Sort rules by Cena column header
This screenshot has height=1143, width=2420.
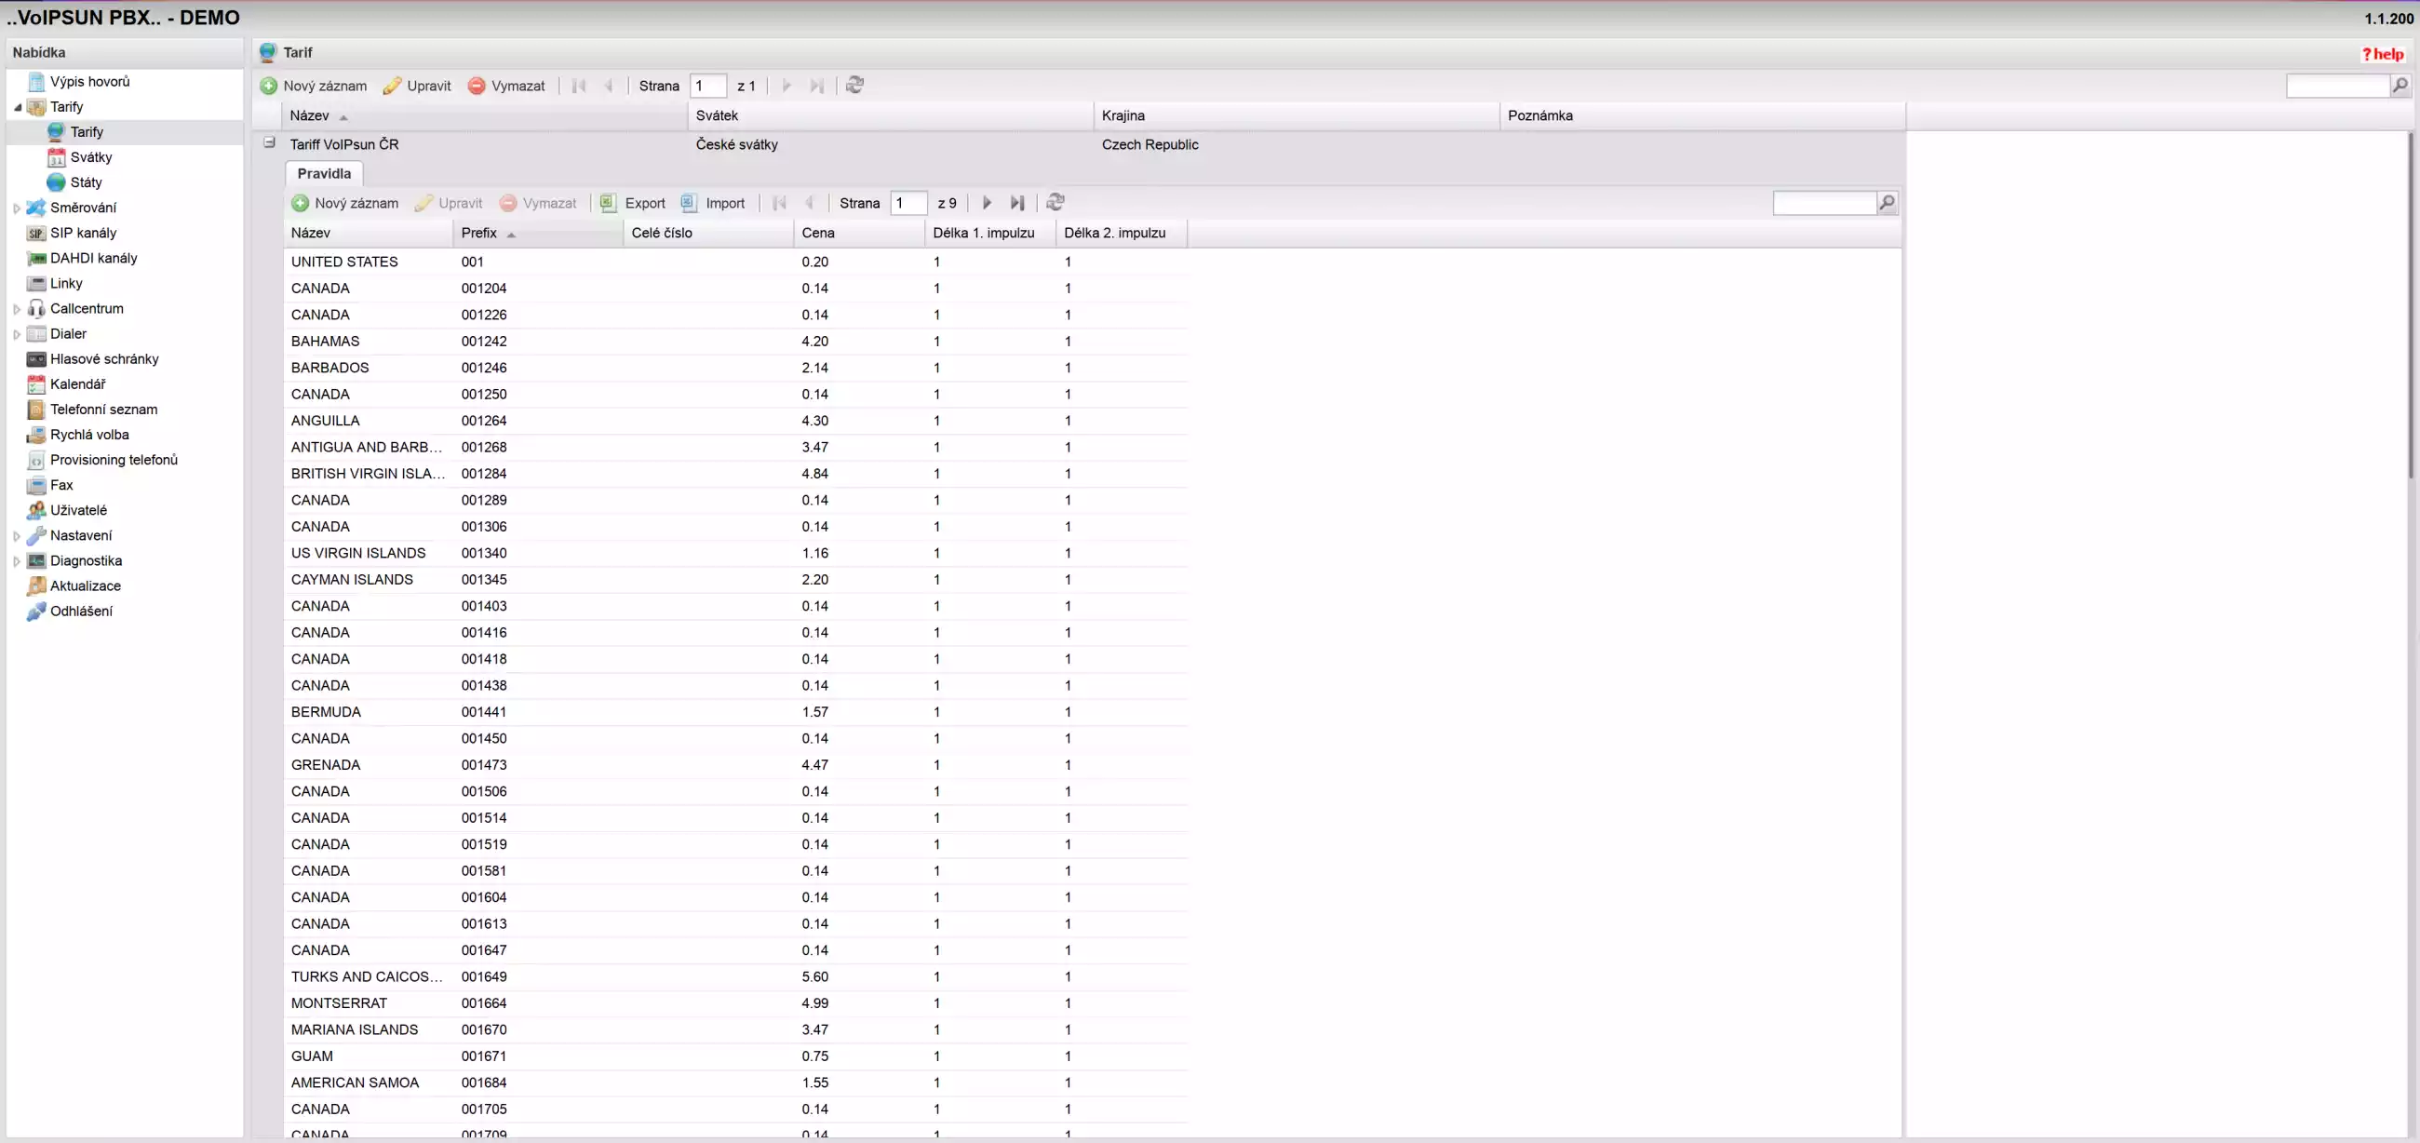[860, 233]
